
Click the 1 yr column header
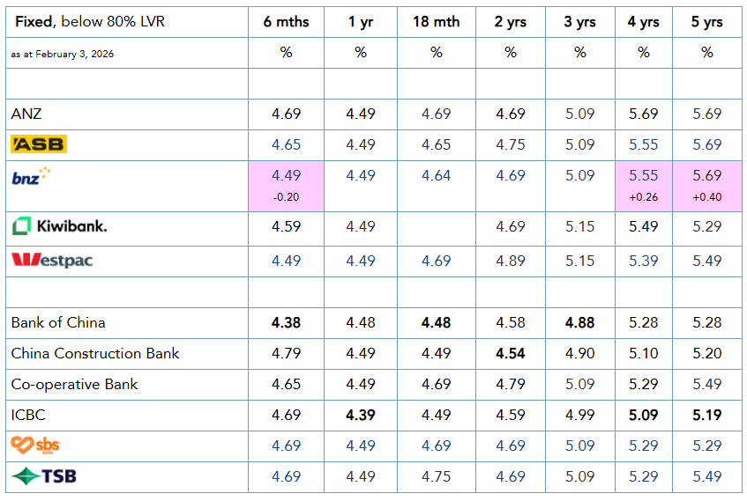tap(361, 22)
